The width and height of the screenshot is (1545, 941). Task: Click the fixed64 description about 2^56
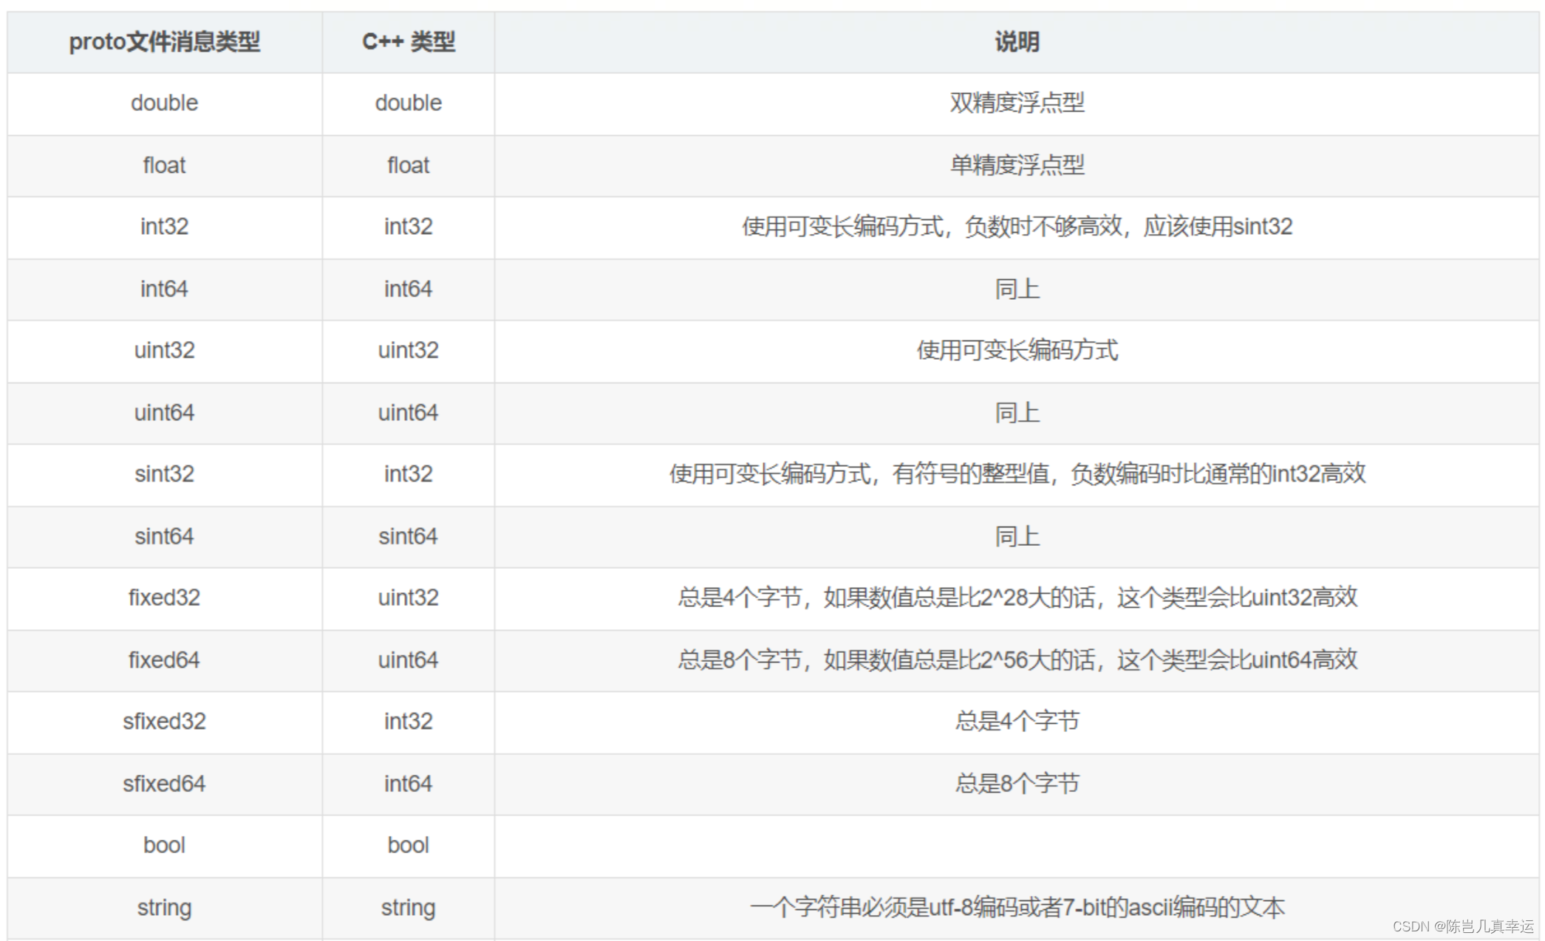pyautogui.click(x=1017, y=660)
